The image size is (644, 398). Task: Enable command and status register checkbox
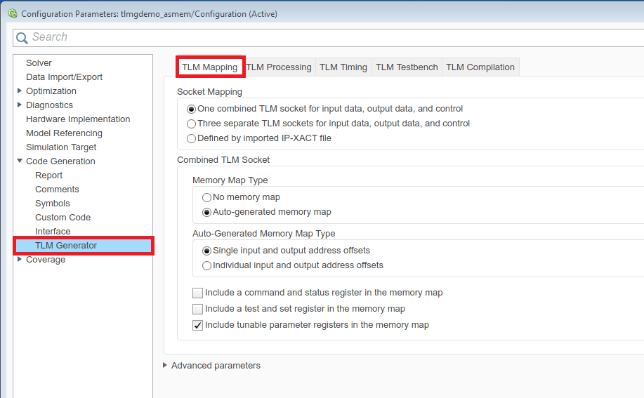tap(198, 293)
